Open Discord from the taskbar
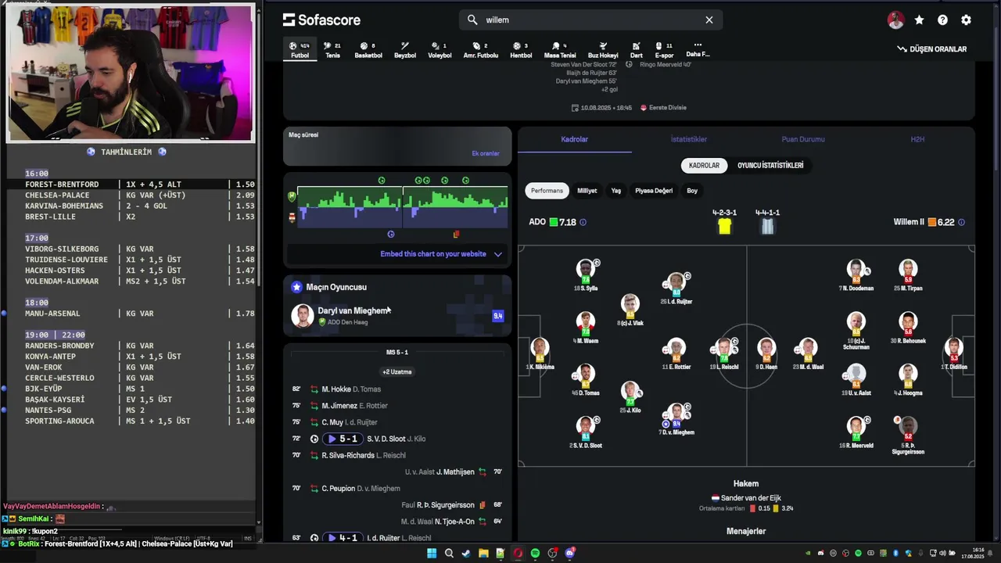 click(x=569, y=553)
